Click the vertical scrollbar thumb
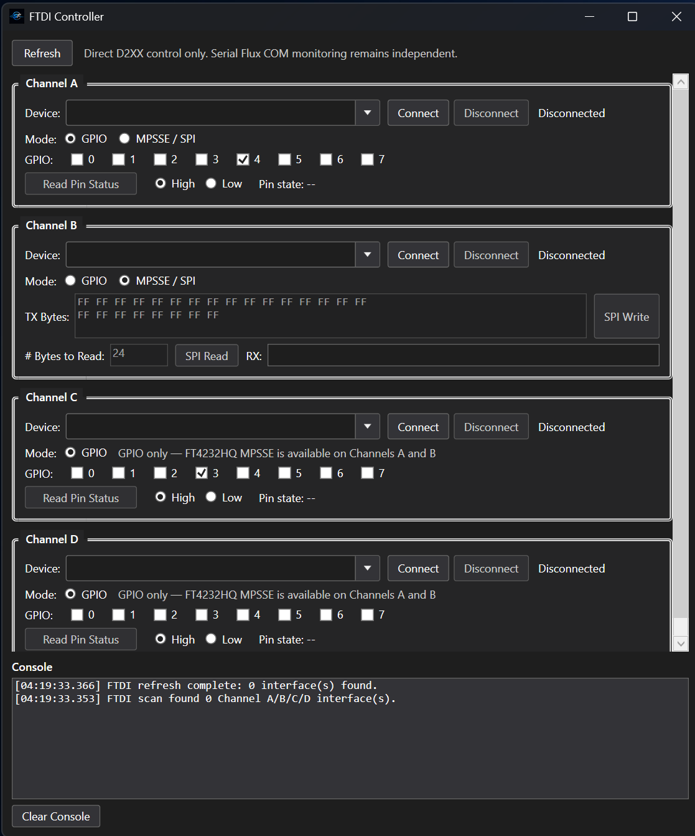 click(681, 626)
